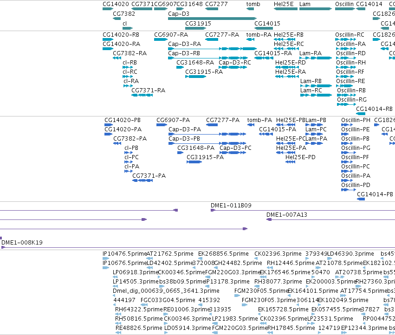The width and height of the screenshot is (395, 335).
Task: Click the IP10476.5prime EST label
Action: click(x=124, y=254)
